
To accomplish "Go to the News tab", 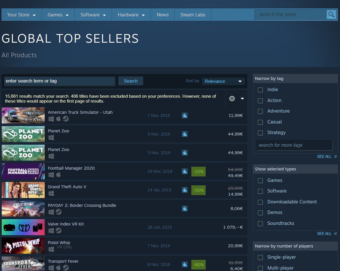I will pyautogui.click(x=162, y=15).
